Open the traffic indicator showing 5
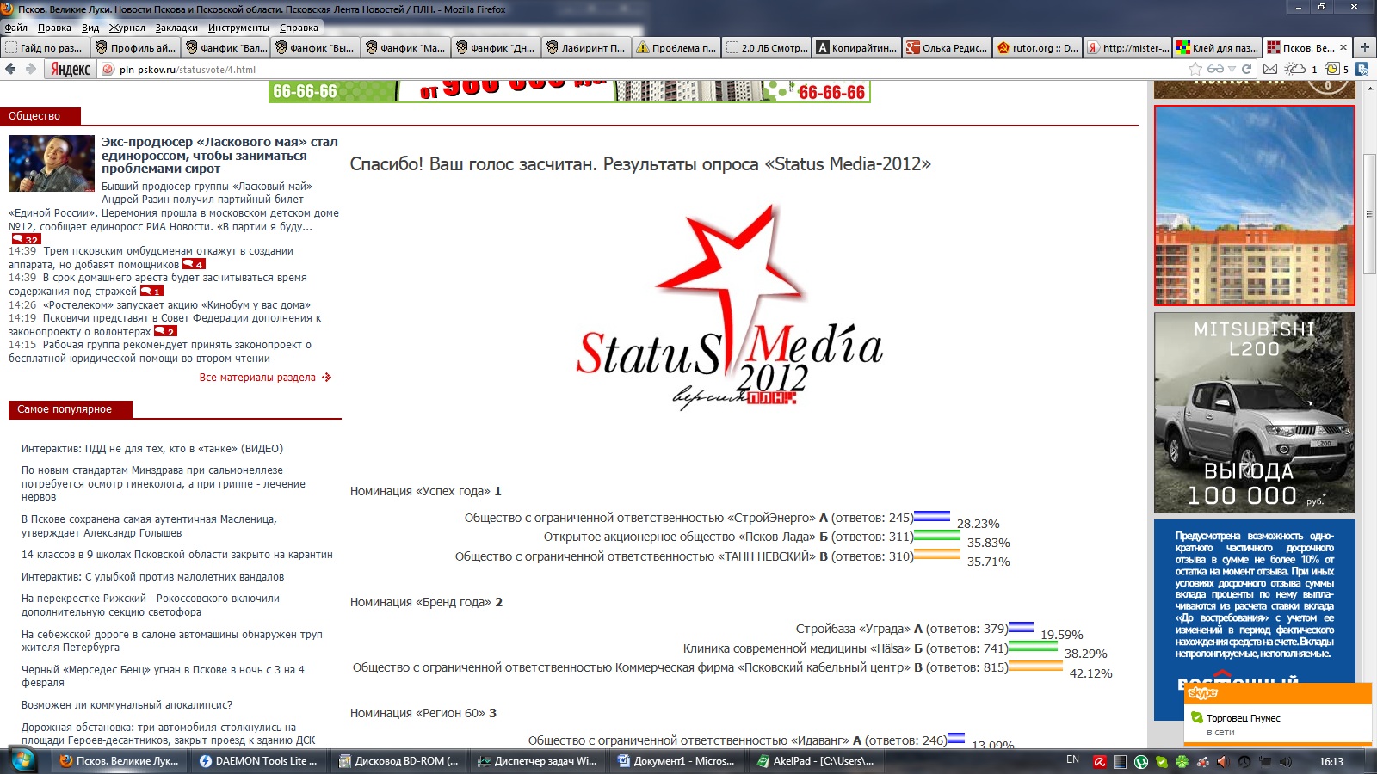Image resolution: width=1377 pixels, height=774 pixels. (x=1337, y=69)
